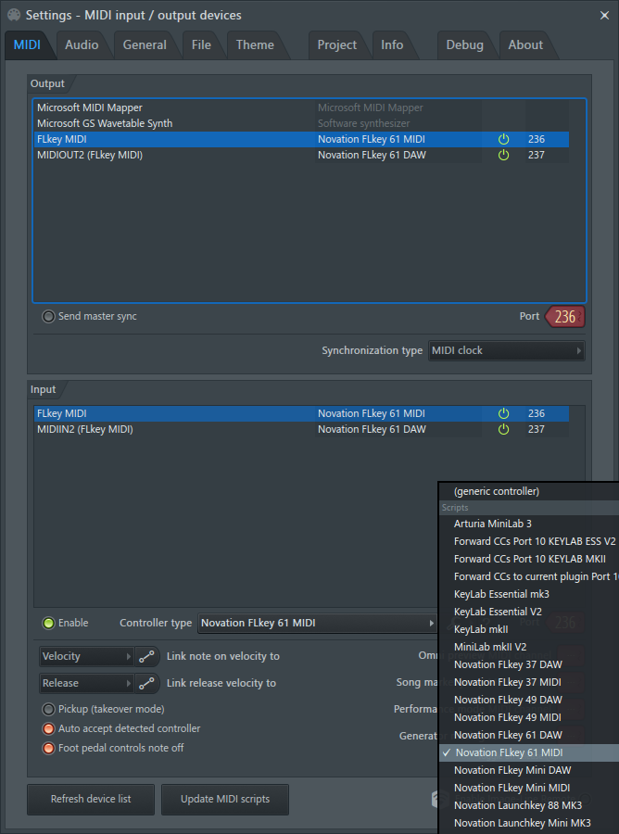Toggle power icon for MIDIOUT2 (FLkey MIDI) output

(x=503, y=156)
